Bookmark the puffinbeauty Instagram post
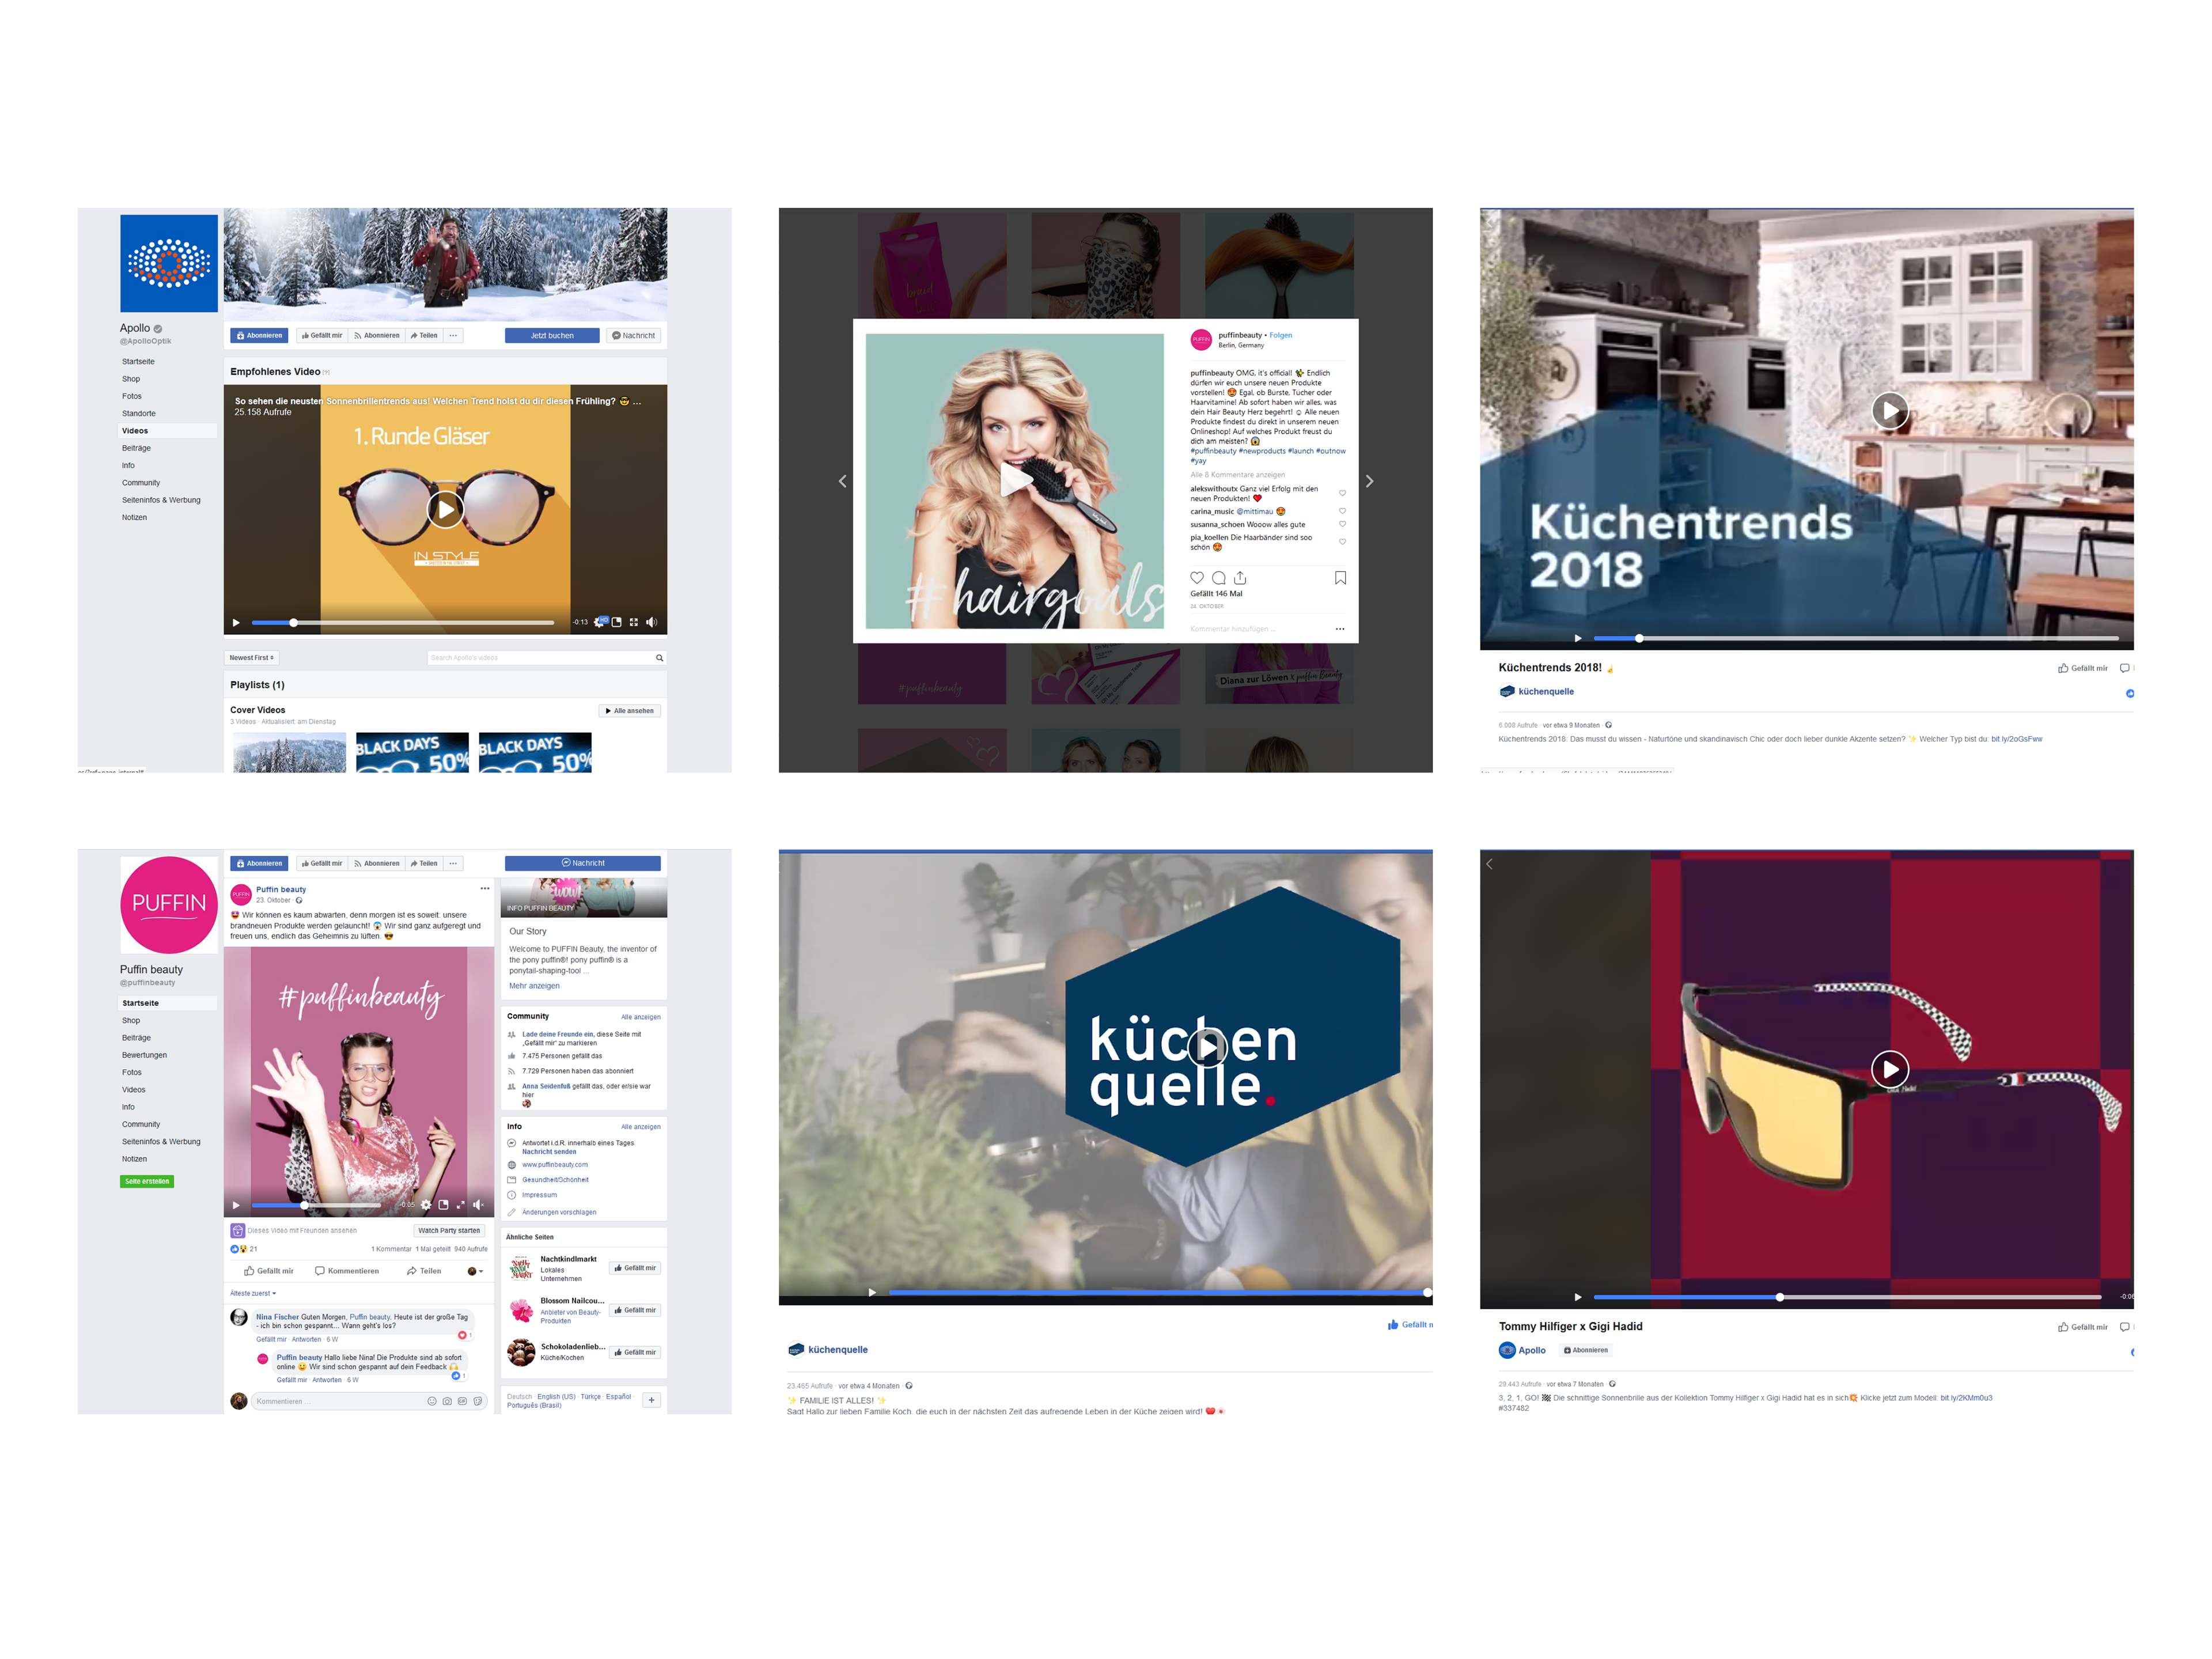This screenshot has width=2212, height=1659. click(x=1341, y=578)
